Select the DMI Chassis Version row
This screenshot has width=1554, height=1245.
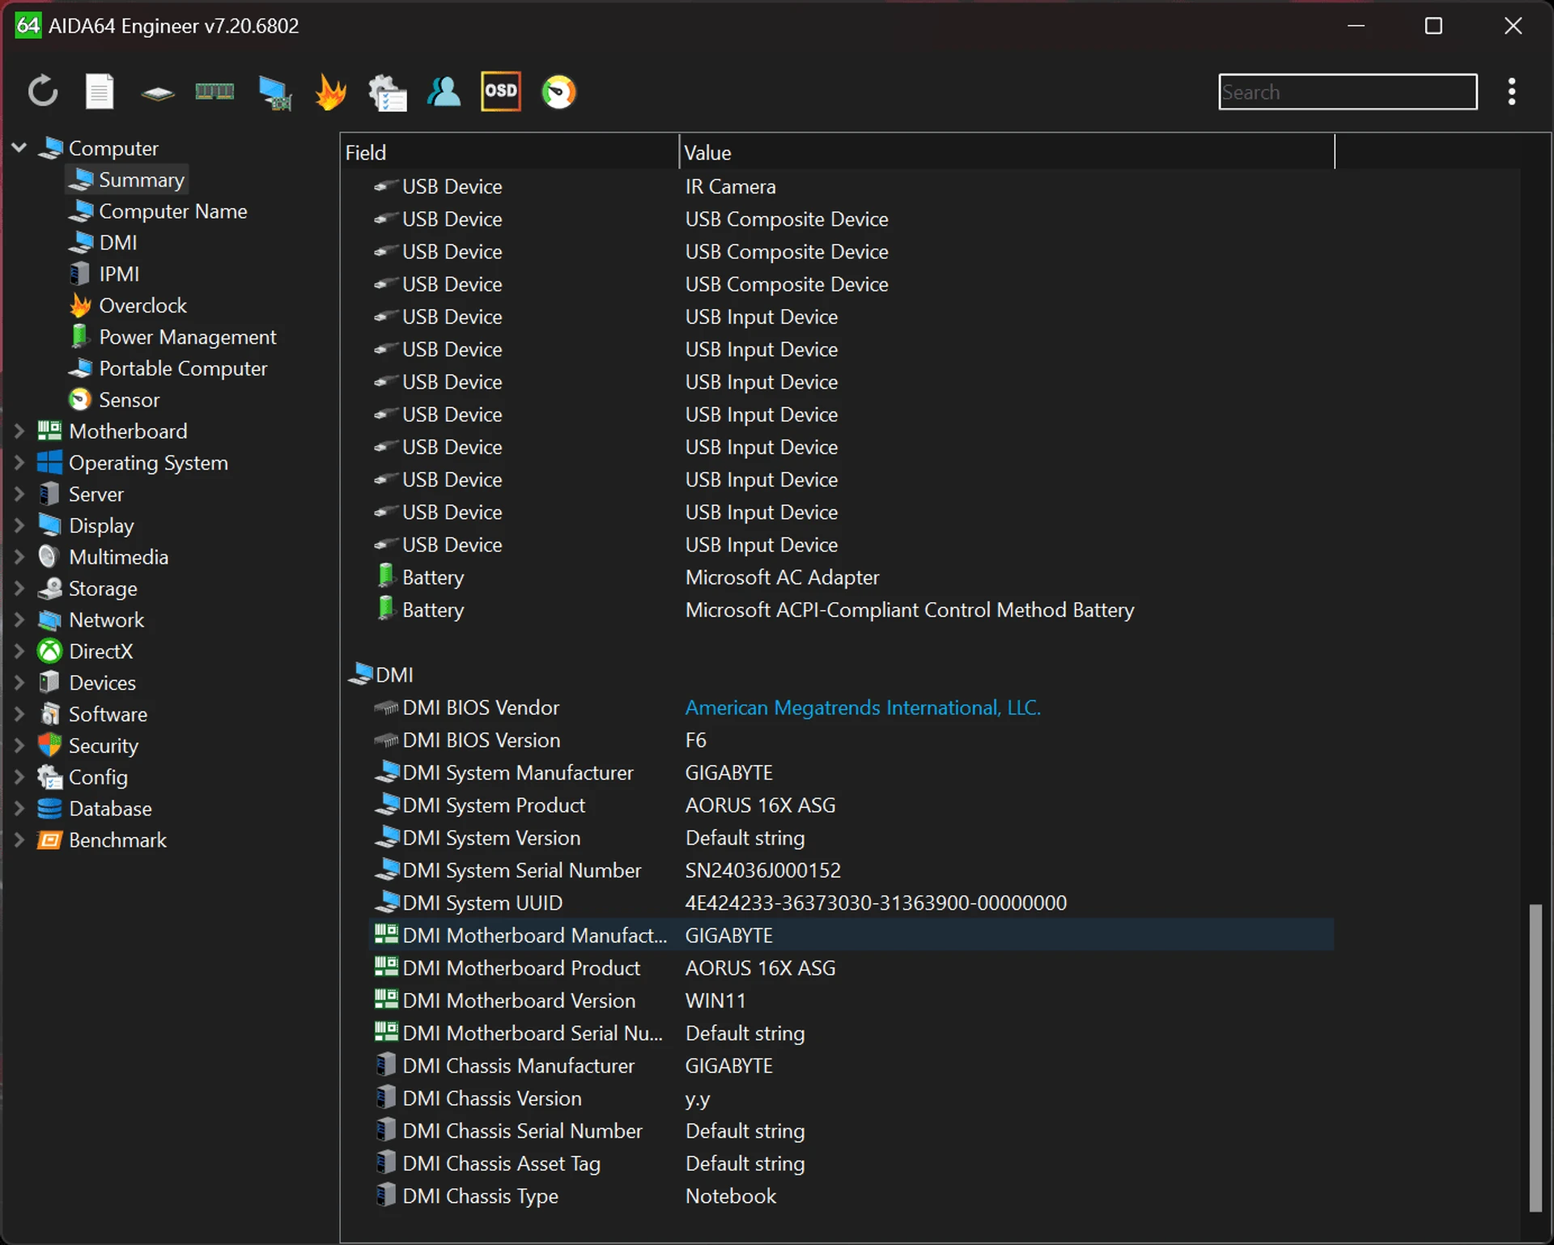tap(851, 1098)
